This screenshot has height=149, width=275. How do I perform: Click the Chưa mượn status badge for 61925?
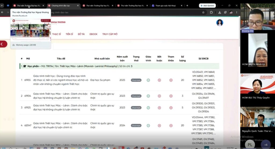click(x=136, y=108)
